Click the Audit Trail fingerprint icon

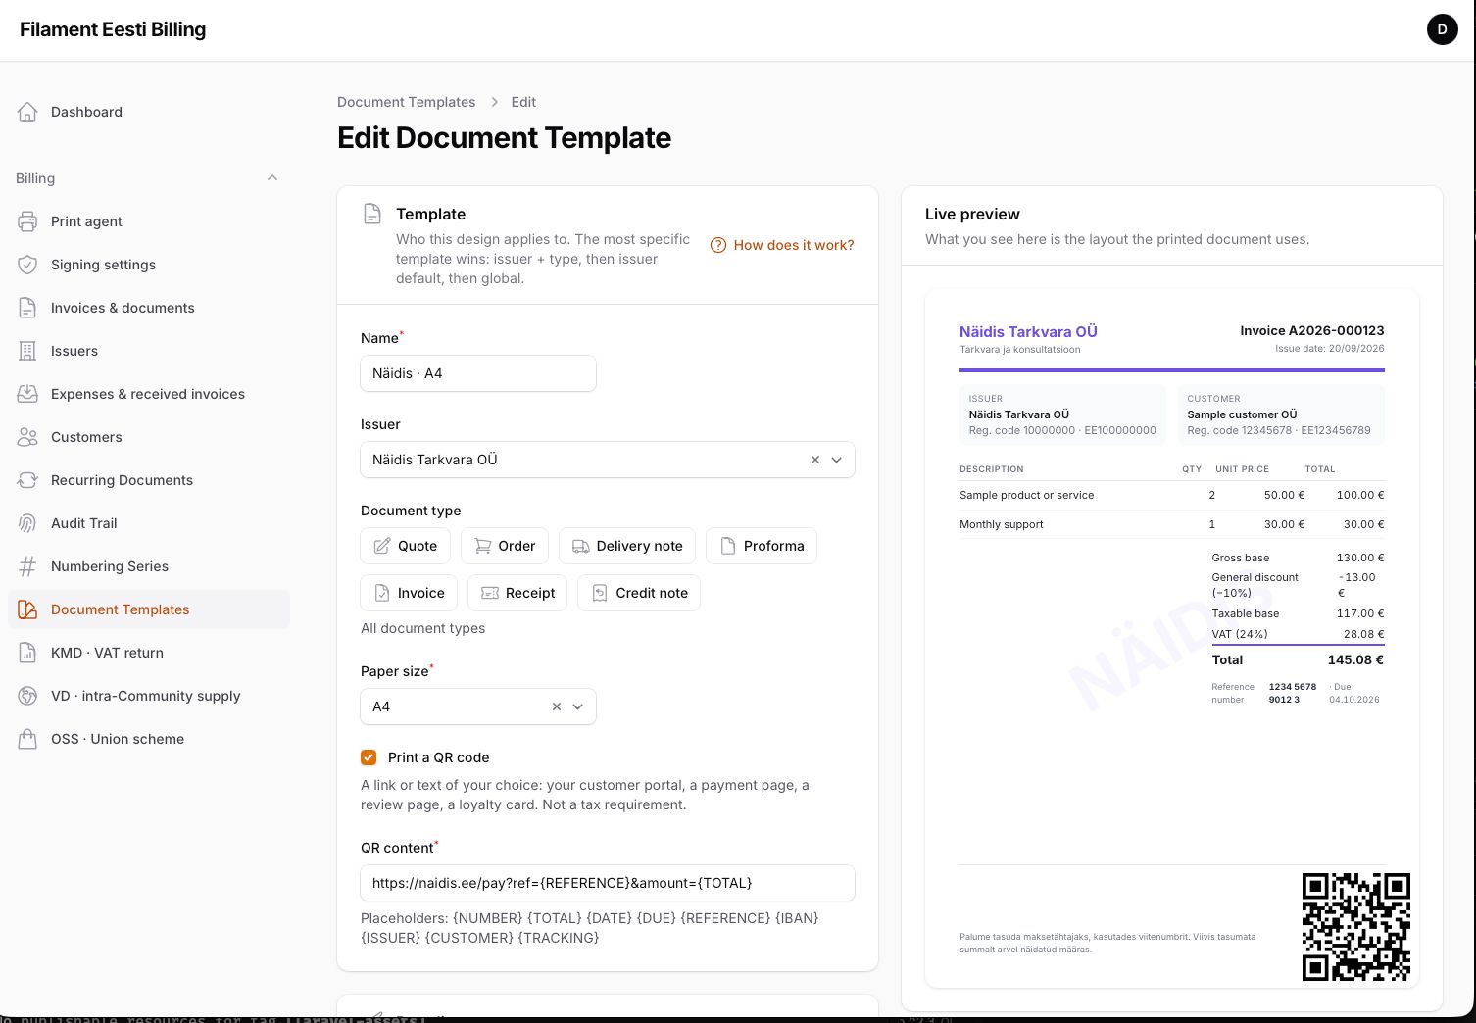pyautogui.click(x=27, y=523)
